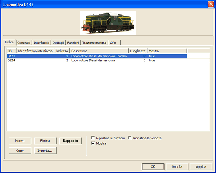This screenshot has width=216, height=173.
Task: Click the Elimina button
Action: (x=45, y=140)
